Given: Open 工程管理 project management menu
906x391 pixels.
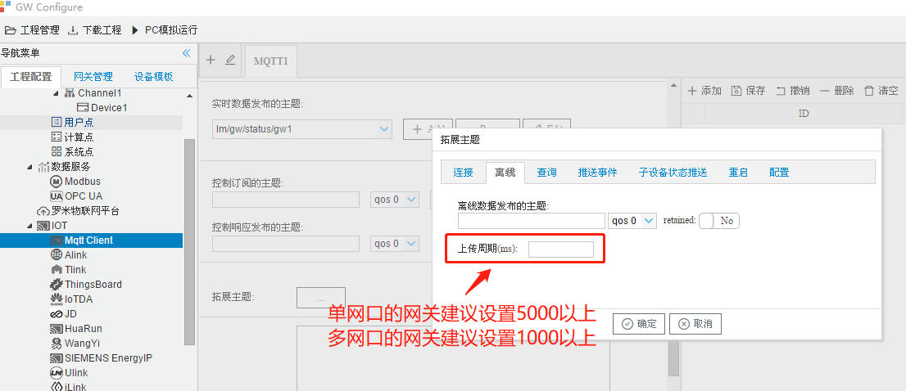Looking at the screenshot, I should point(33,30).
